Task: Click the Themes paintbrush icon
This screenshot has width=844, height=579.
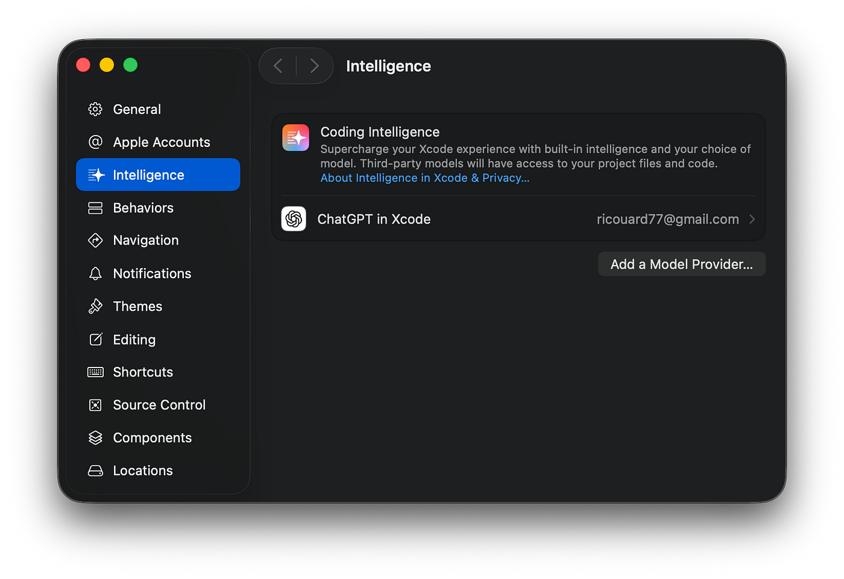Action: coord(95,306)
